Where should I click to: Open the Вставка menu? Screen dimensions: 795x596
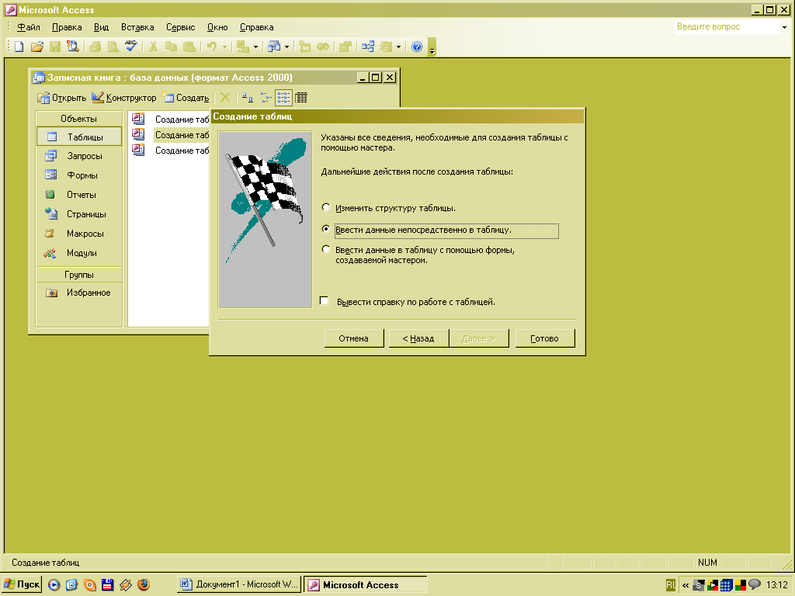tap(137, 27)
